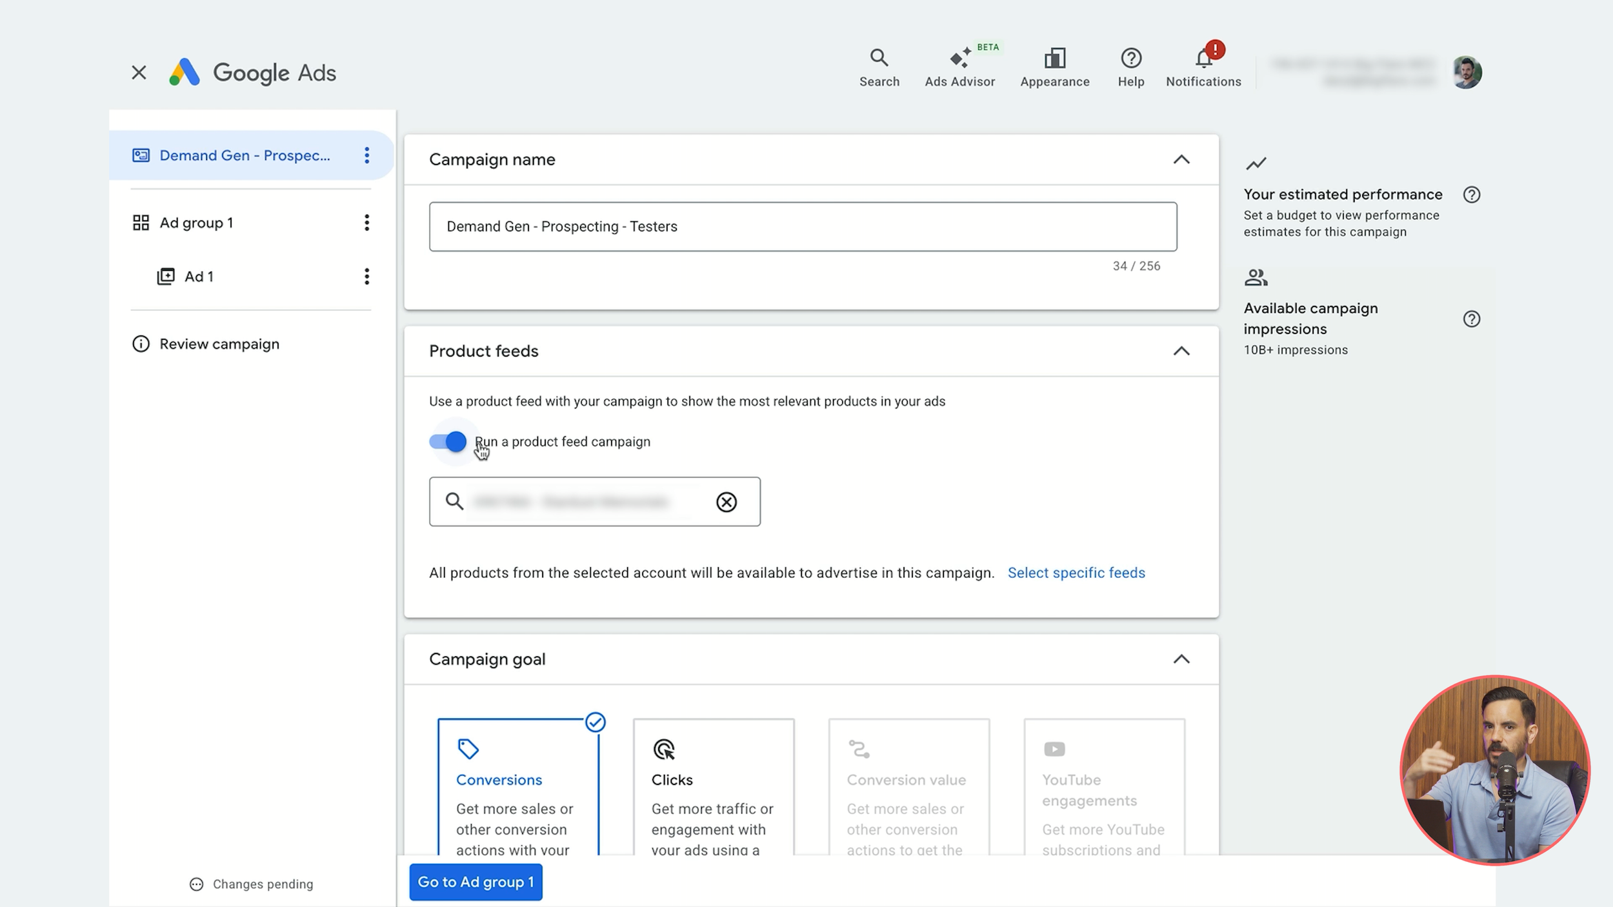The height and width of the screenshot is (907, 1613).
Task: Open help for available campaign impressions
Action: [x=1471, y=319]
